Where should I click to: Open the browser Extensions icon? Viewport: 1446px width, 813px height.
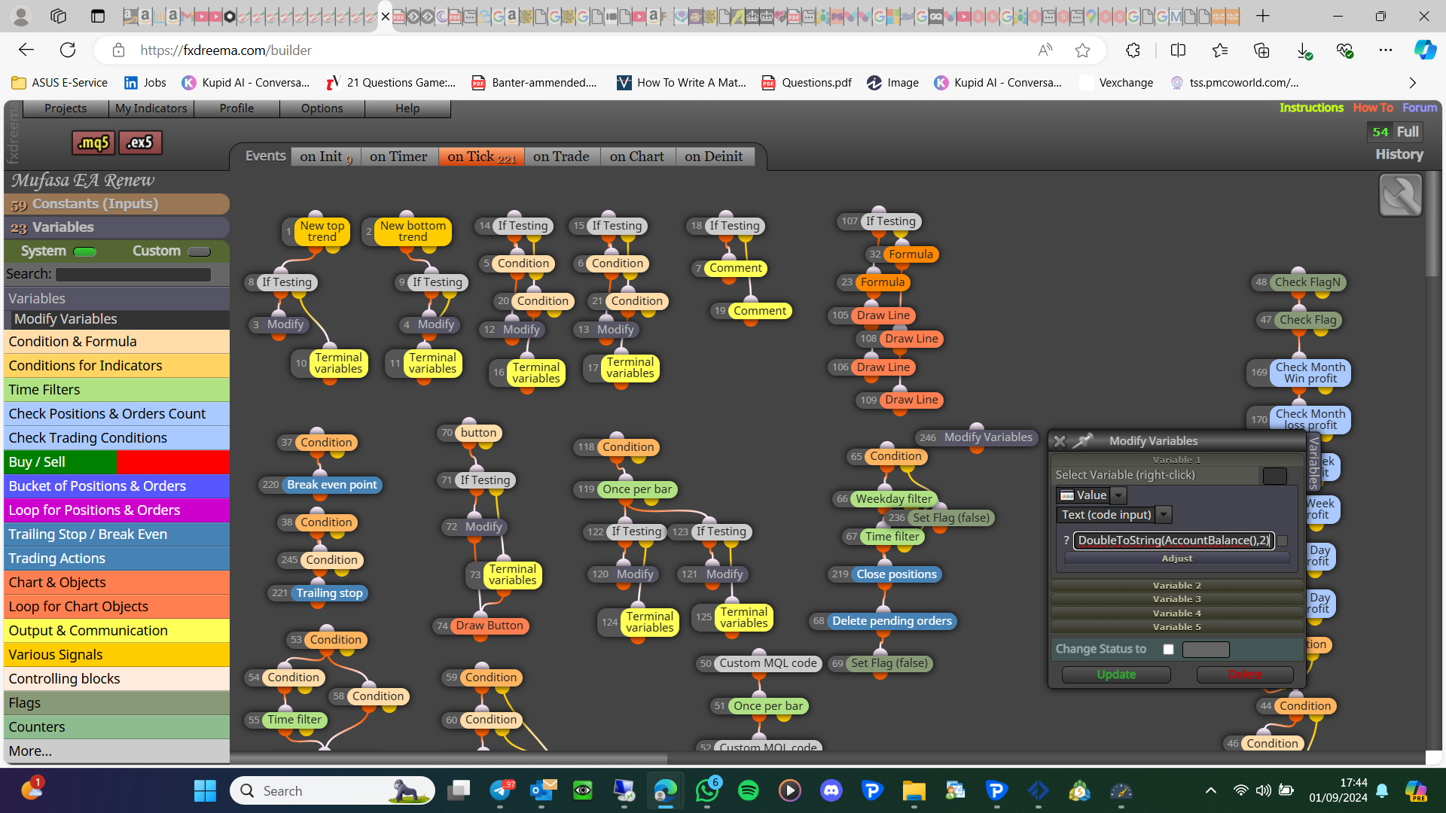tap(1133, 50)
